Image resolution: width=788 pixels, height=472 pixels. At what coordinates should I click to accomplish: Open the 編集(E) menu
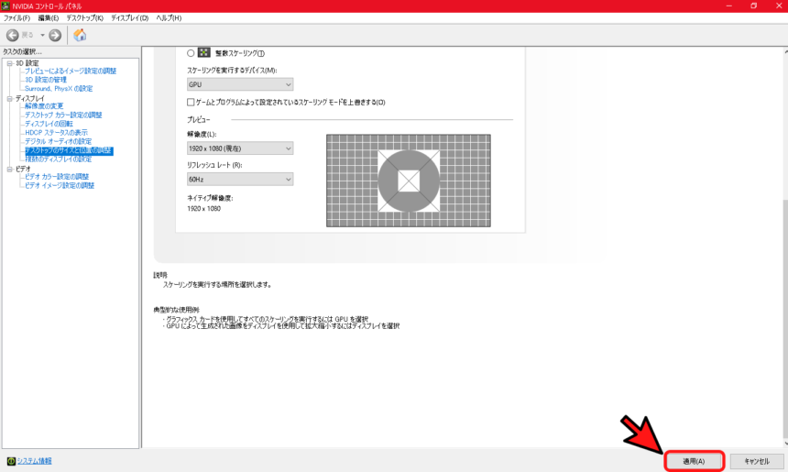[x=49, y=17]
